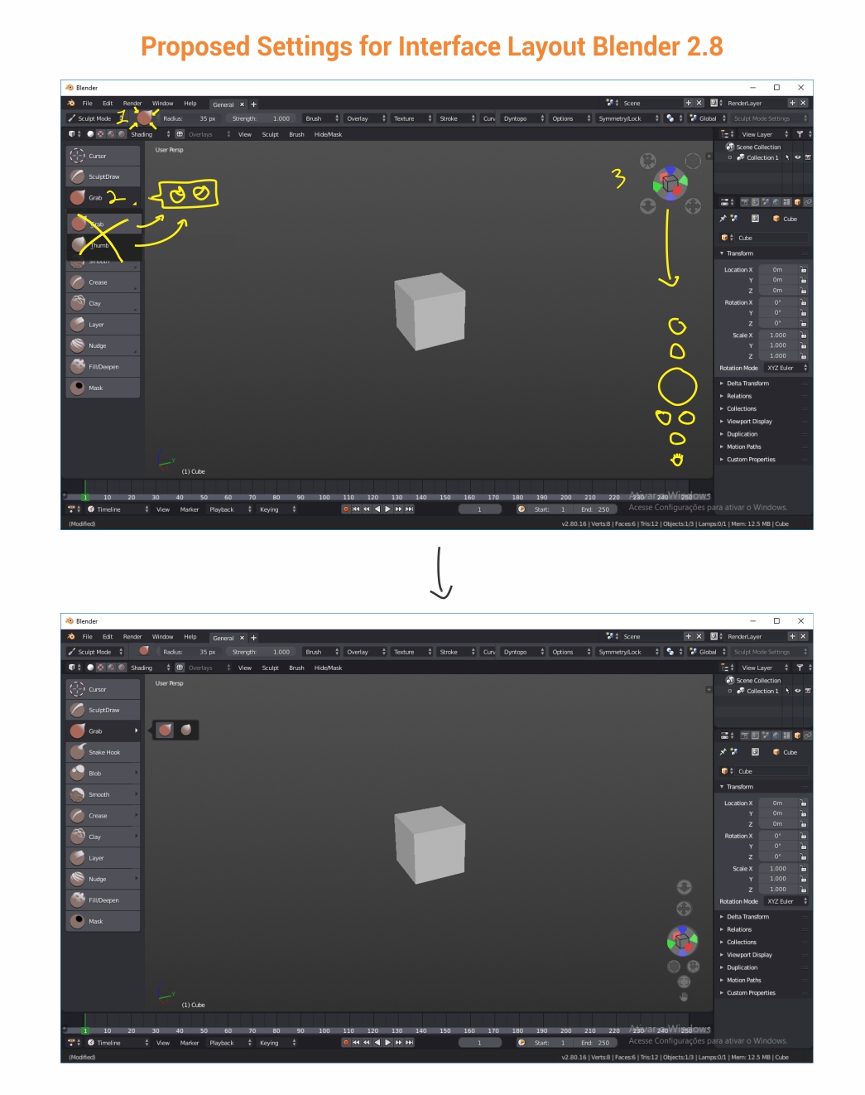This screenshot has width=865, height=1095.
Task: Select Crease brush in upper Blender window
Action: click(x=103, y=282)
